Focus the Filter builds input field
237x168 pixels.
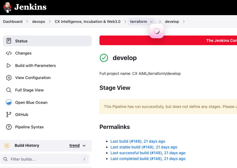click(x=45, y=159)
